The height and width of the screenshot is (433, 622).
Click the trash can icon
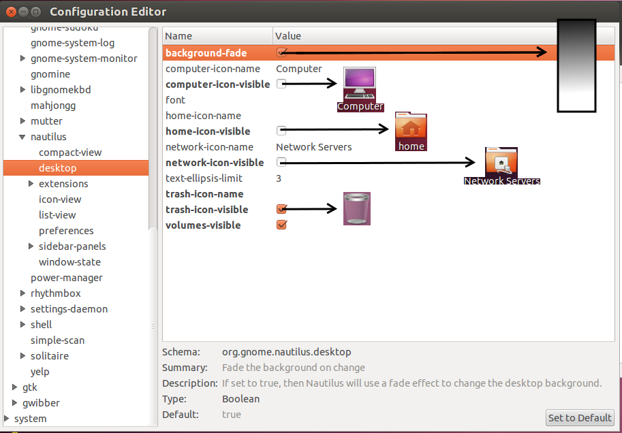coord(357,208)
